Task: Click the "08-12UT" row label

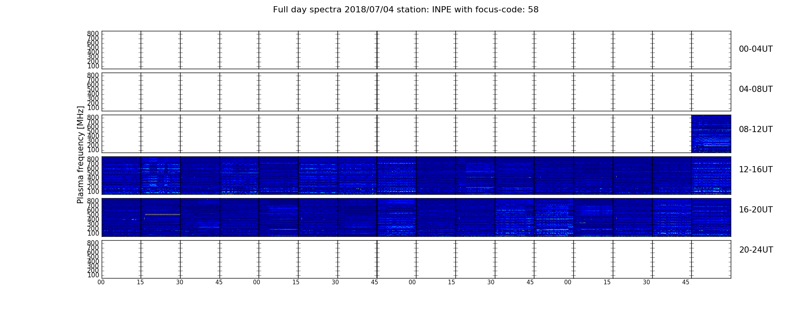Action: tap(756, 129)
